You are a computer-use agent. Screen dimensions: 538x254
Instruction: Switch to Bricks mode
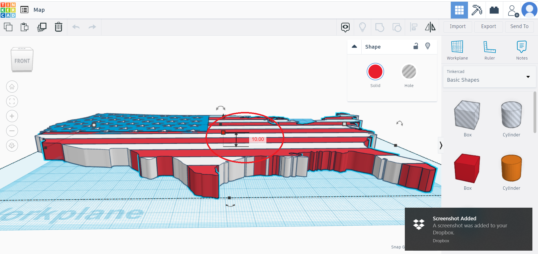pos(494,10)
